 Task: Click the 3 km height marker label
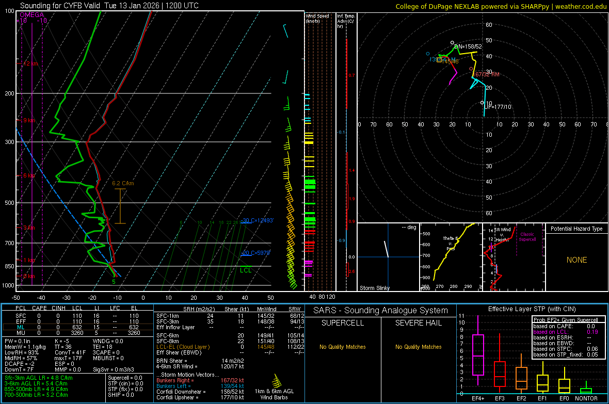[x=29, y=228]
